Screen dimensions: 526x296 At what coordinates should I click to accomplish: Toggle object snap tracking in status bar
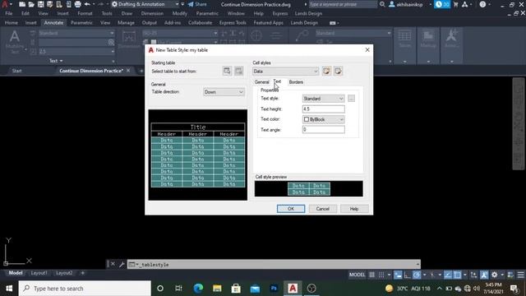448,275
